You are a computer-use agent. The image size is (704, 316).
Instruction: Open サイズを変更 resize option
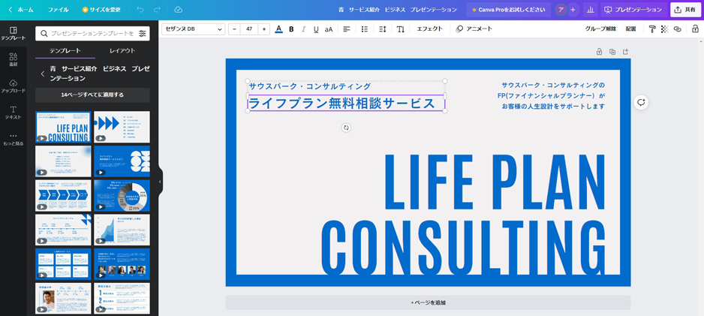click(101, 10)
